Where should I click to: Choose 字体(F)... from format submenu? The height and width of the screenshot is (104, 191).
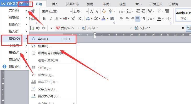pos(52,39)
